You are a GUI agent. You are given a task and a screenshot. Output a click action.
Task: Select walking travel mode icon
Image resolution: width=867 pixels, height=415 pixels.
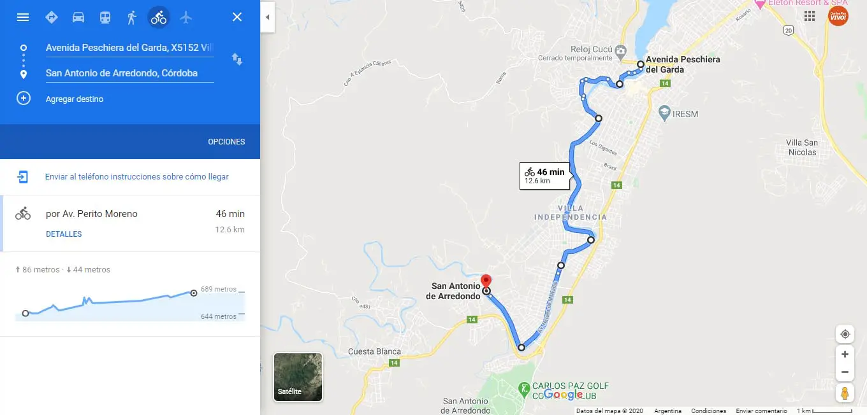click(132, 17)
